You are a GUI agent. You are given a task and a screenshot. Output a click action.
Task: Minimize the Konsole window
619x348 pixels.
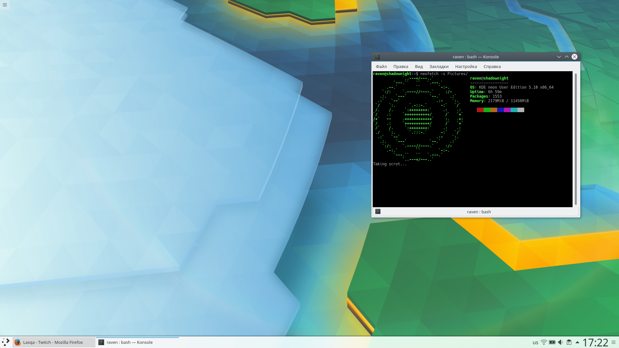pyautogui.click(x=559, y=57)
